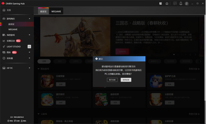The height and width of the screenshot is (124, 206).
Task: Click the display panel icon next to the bell
Action: 175,3
